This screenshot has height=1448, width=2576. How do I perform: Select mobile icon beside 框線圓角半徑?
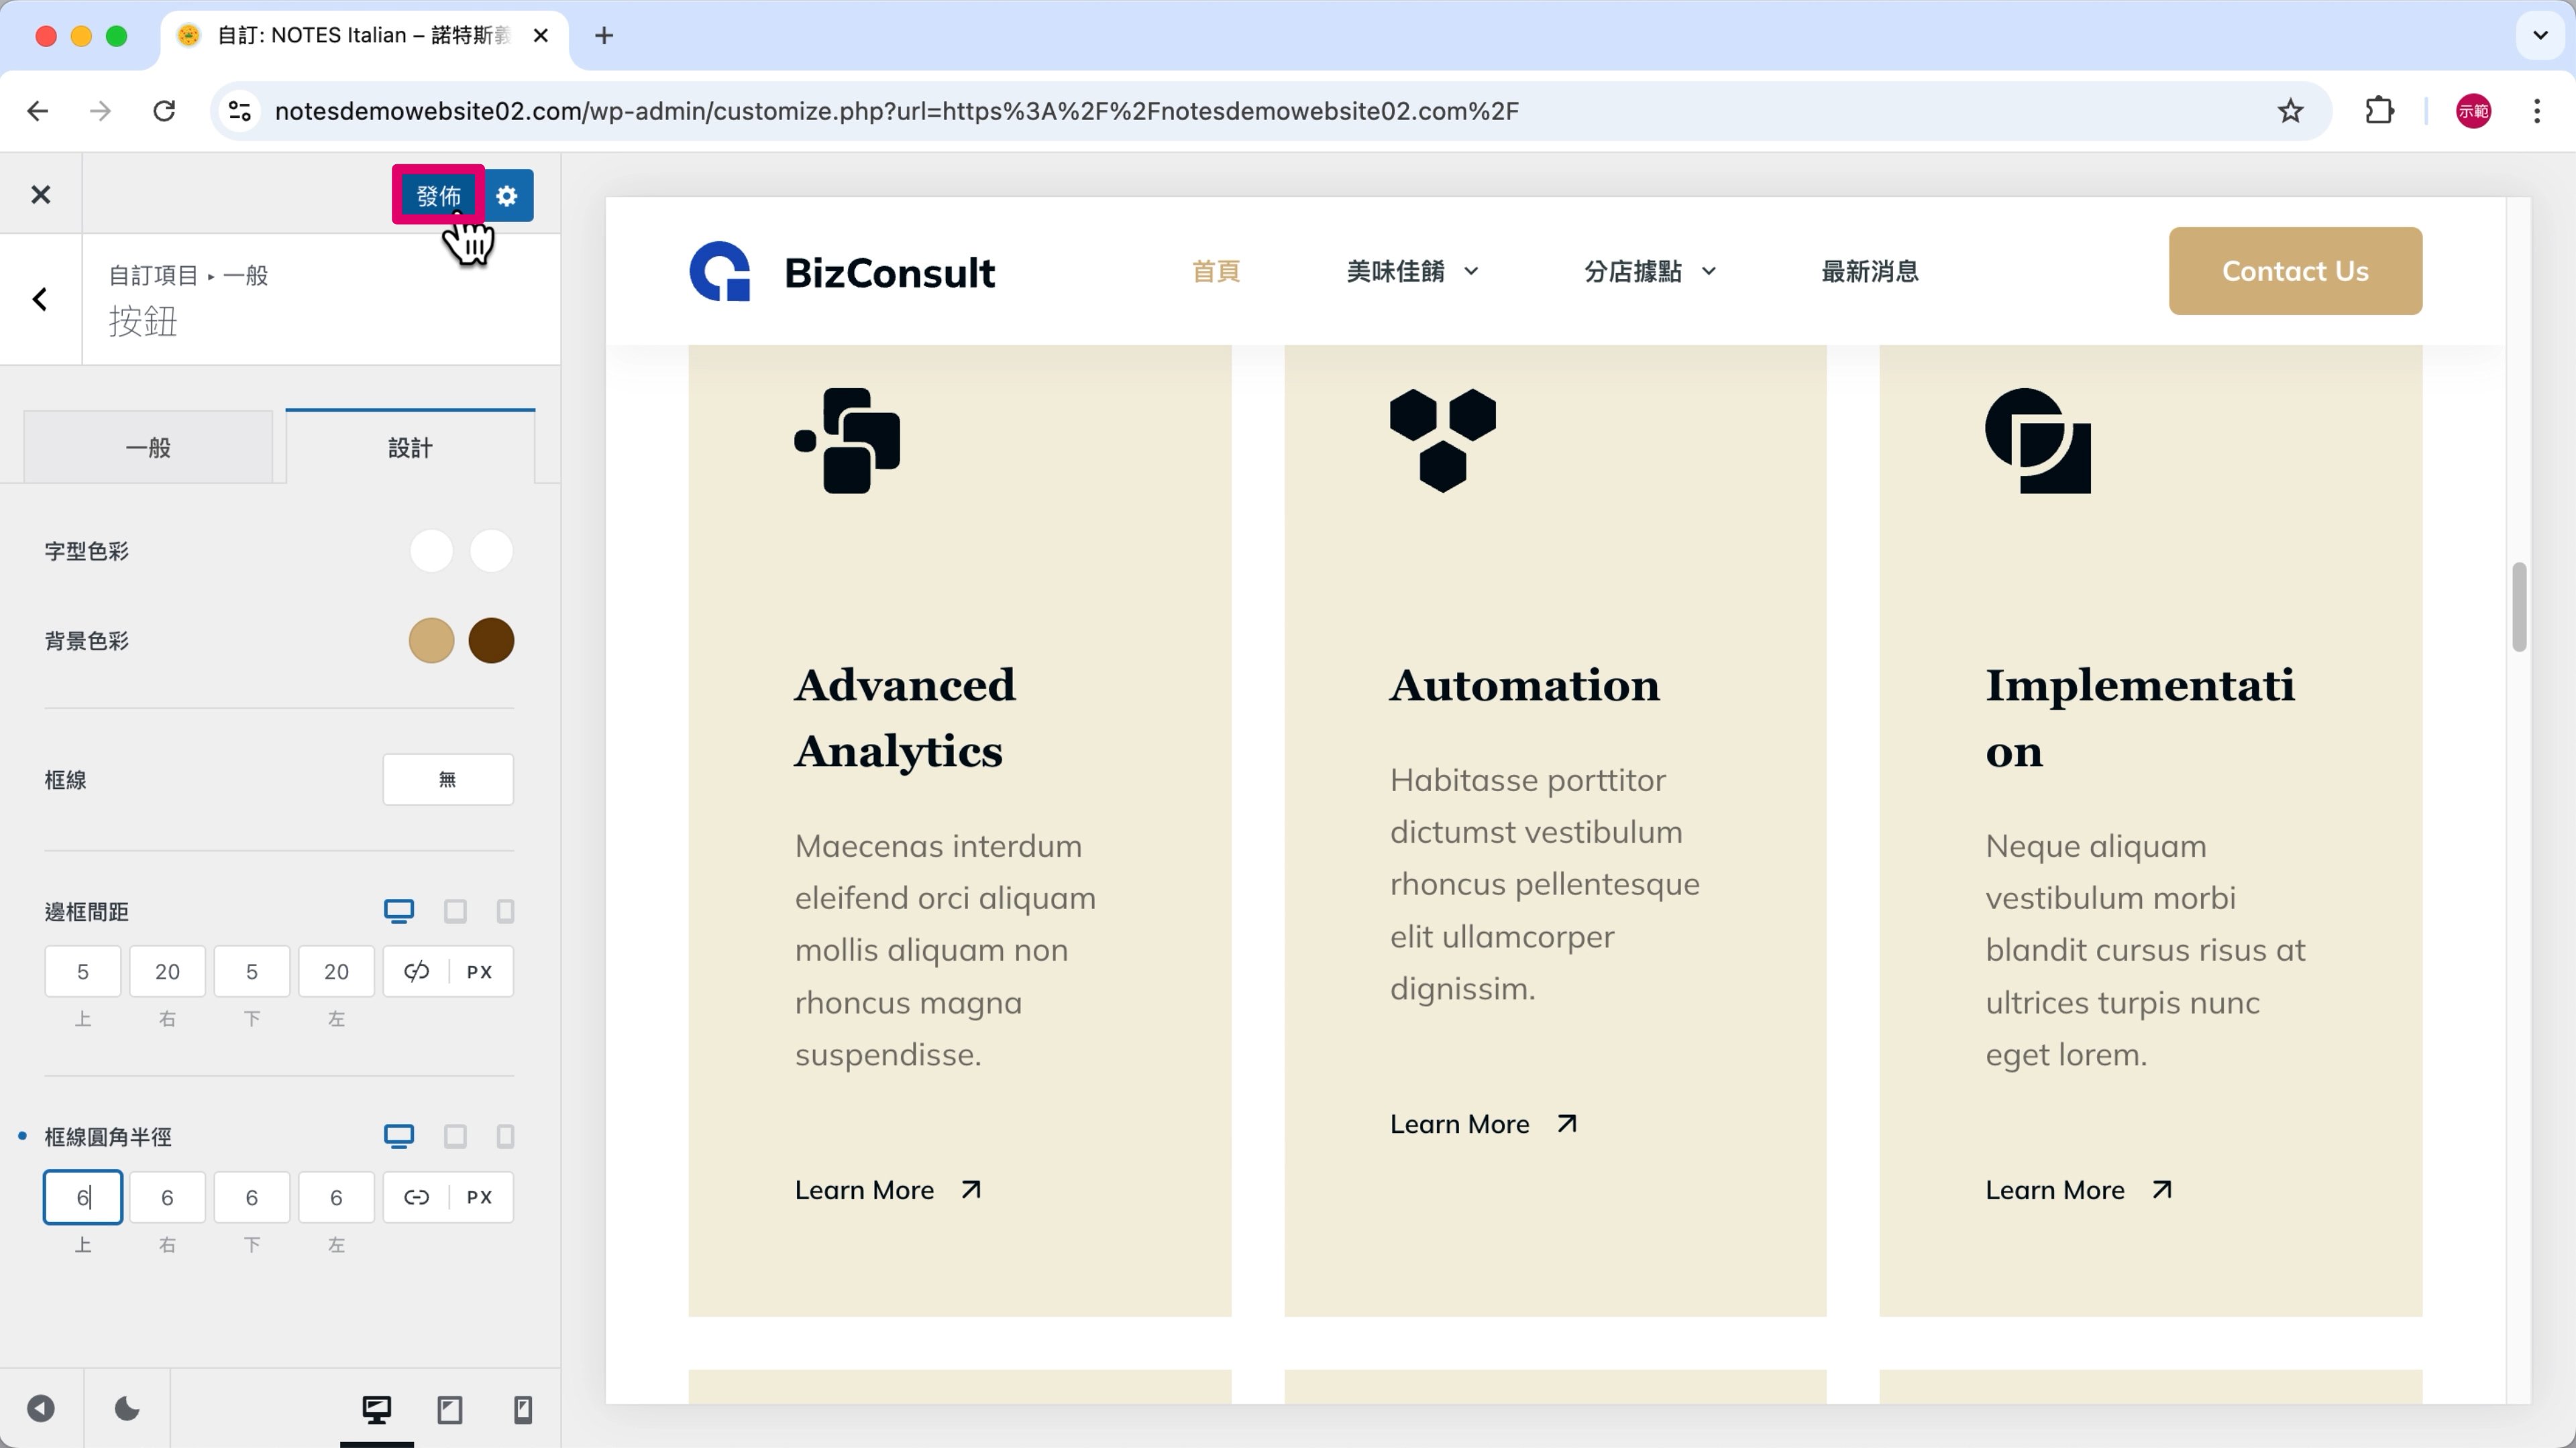click(x=505, y=1136)
